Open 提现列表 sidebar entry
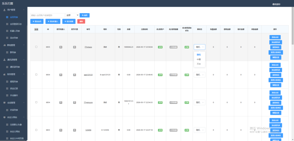Screen dimensions: 294x141 [x=14, y=82]
